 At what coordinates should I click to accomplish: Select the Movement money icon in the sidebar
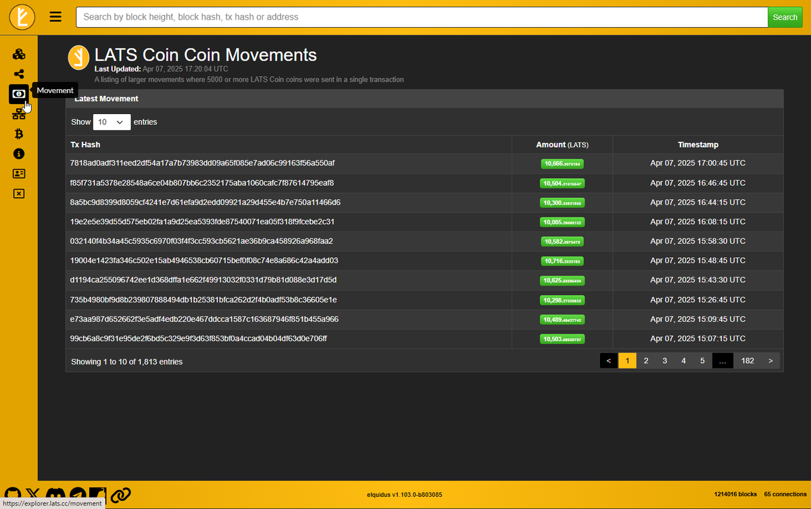(19, 94)
